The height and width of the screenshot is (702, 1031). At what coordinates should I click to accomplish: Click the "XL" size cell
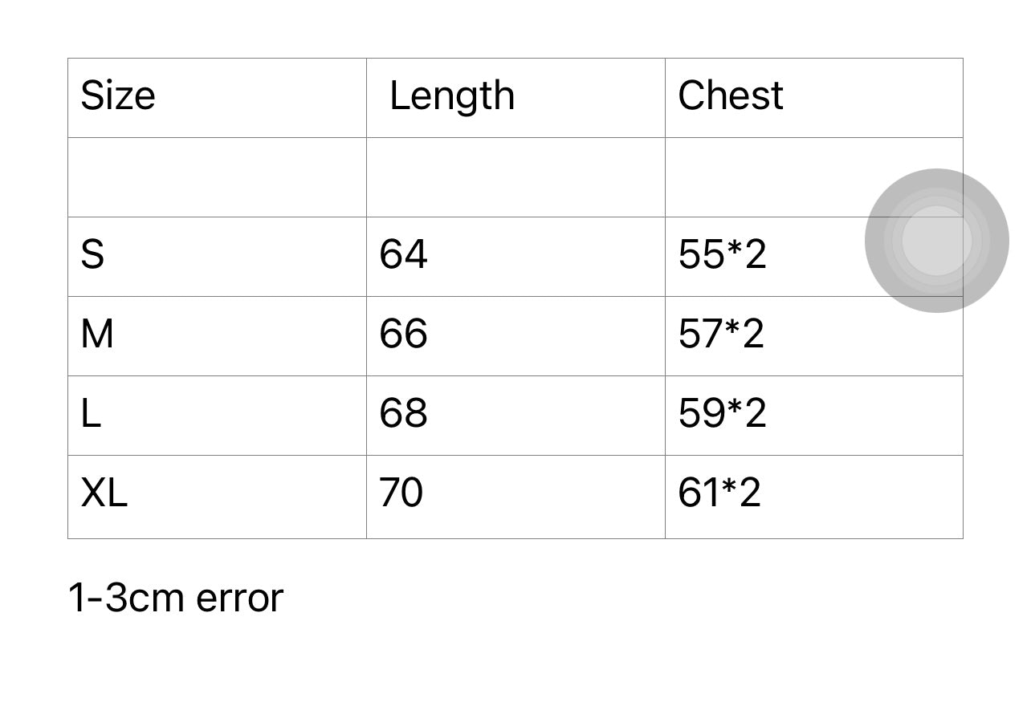point(104,493)
